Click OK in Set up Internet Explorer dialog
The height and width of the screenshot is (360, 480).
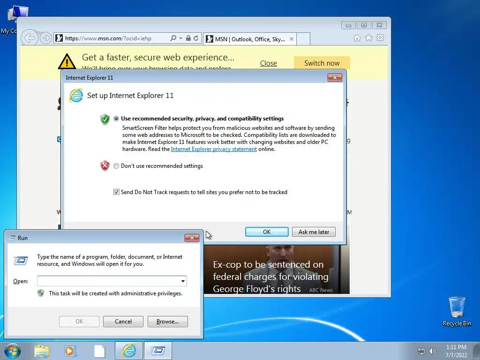tap(267, 232)
